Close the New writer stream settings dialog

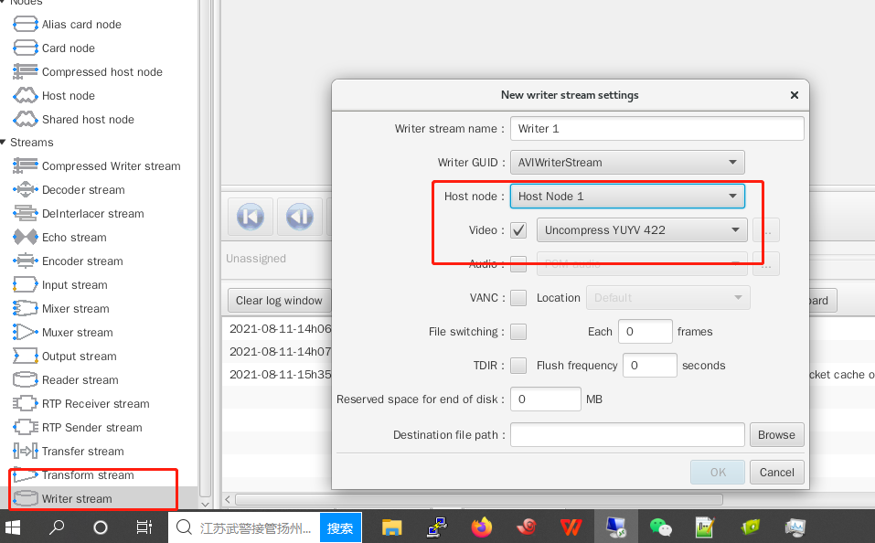(795, 95)
